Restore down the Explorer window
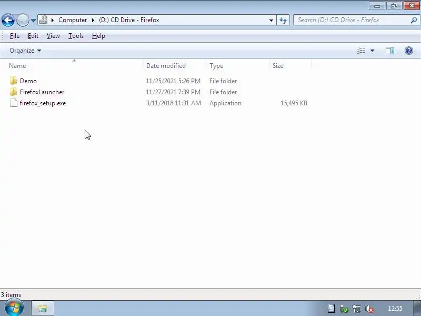The width and height of the screenshot is (421, 316). (x=394, y=6)
